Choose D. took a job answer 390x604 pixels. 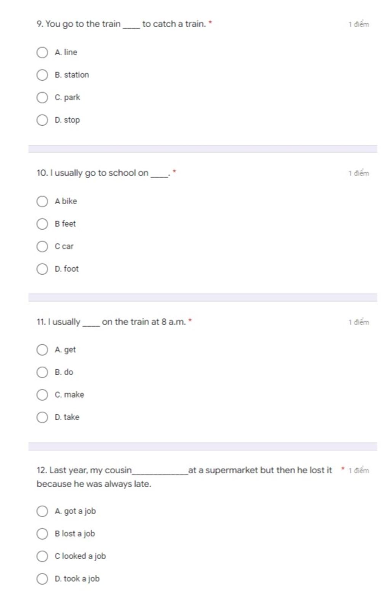(42, 579)
